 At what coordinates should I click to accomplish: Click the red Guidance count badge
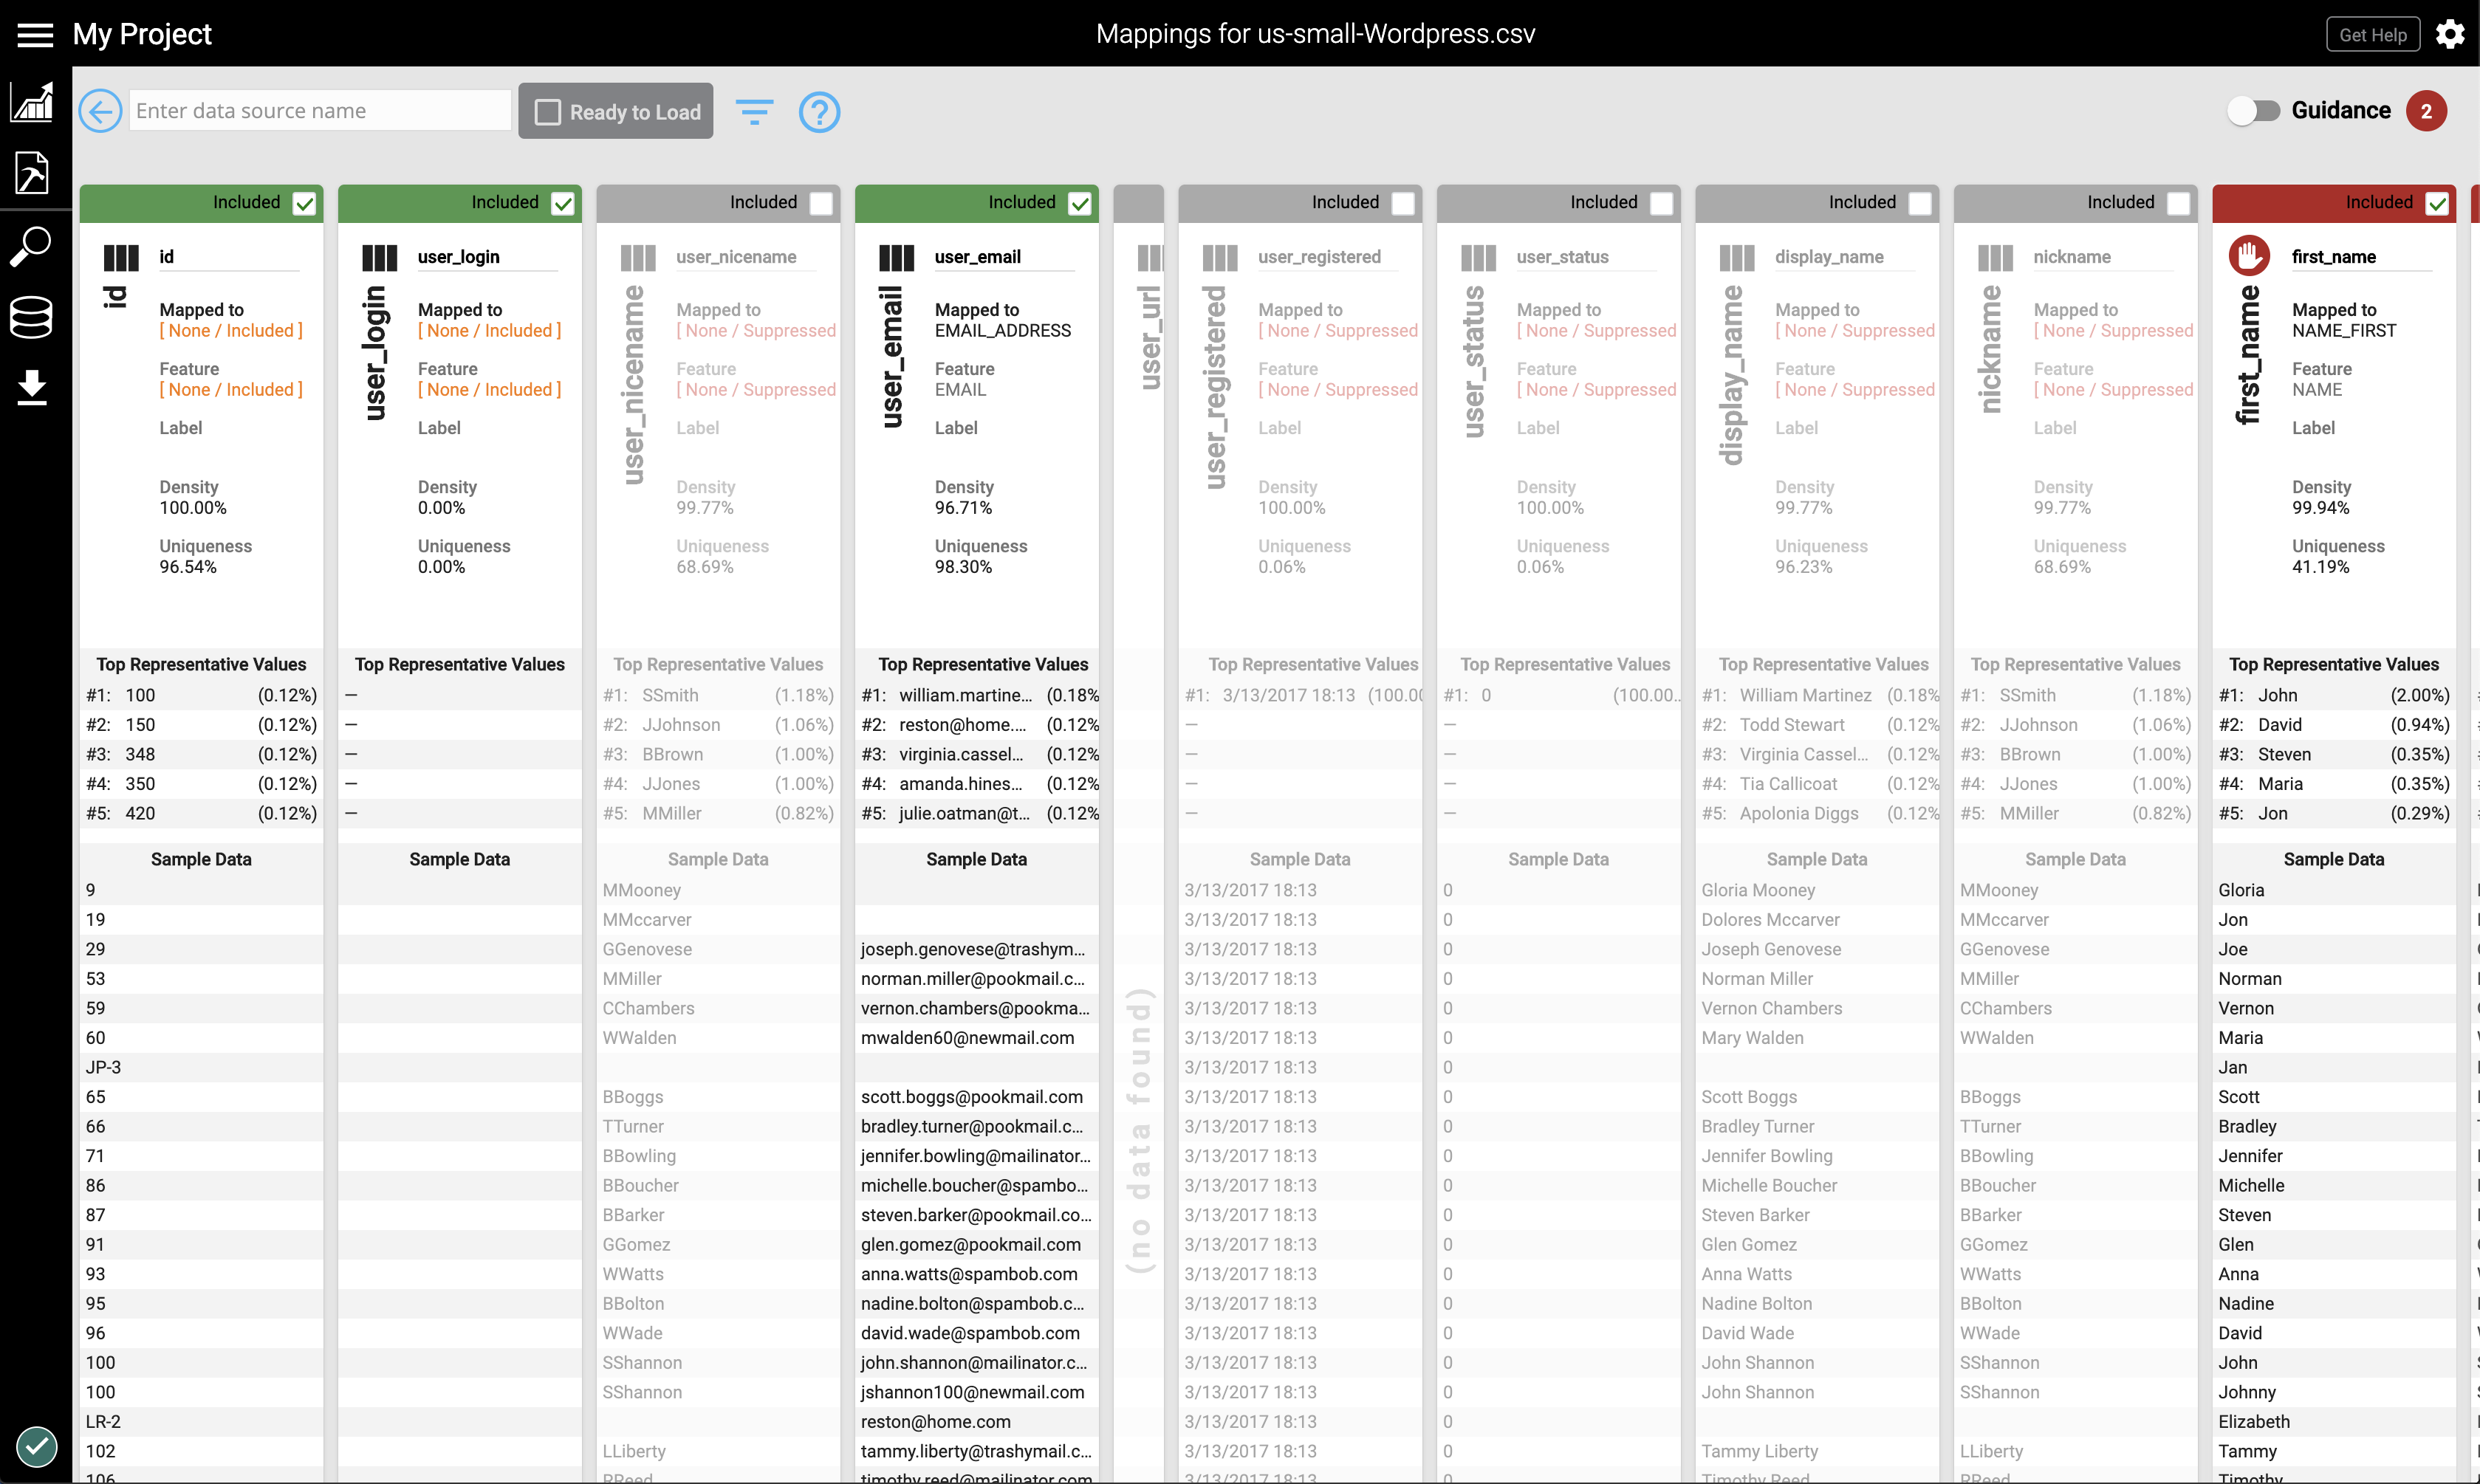[2426, 111]
